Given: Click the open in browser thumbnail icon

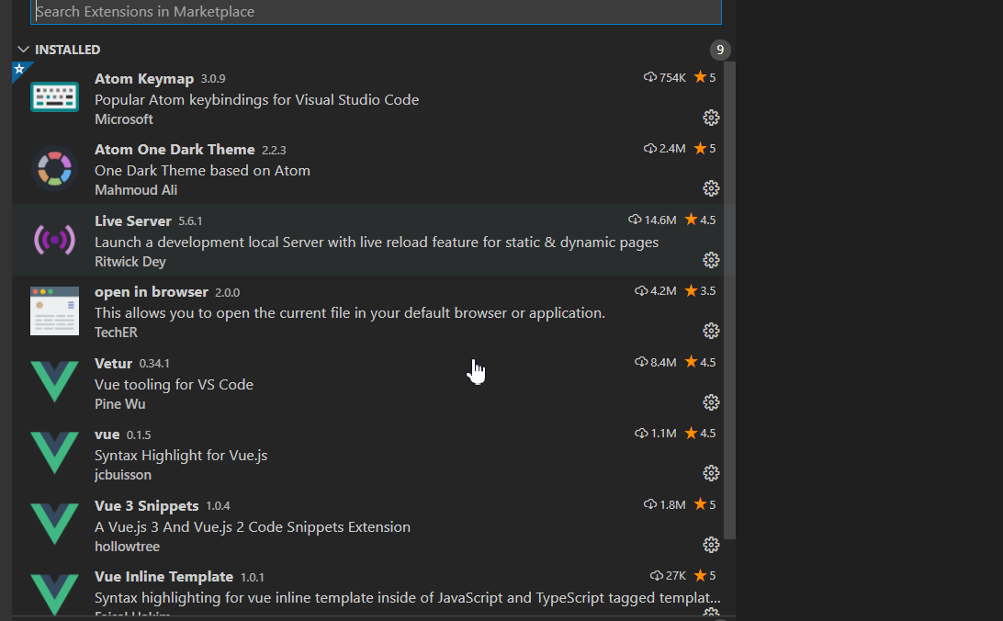Looking at the screenshot, I should pos(54,310).
